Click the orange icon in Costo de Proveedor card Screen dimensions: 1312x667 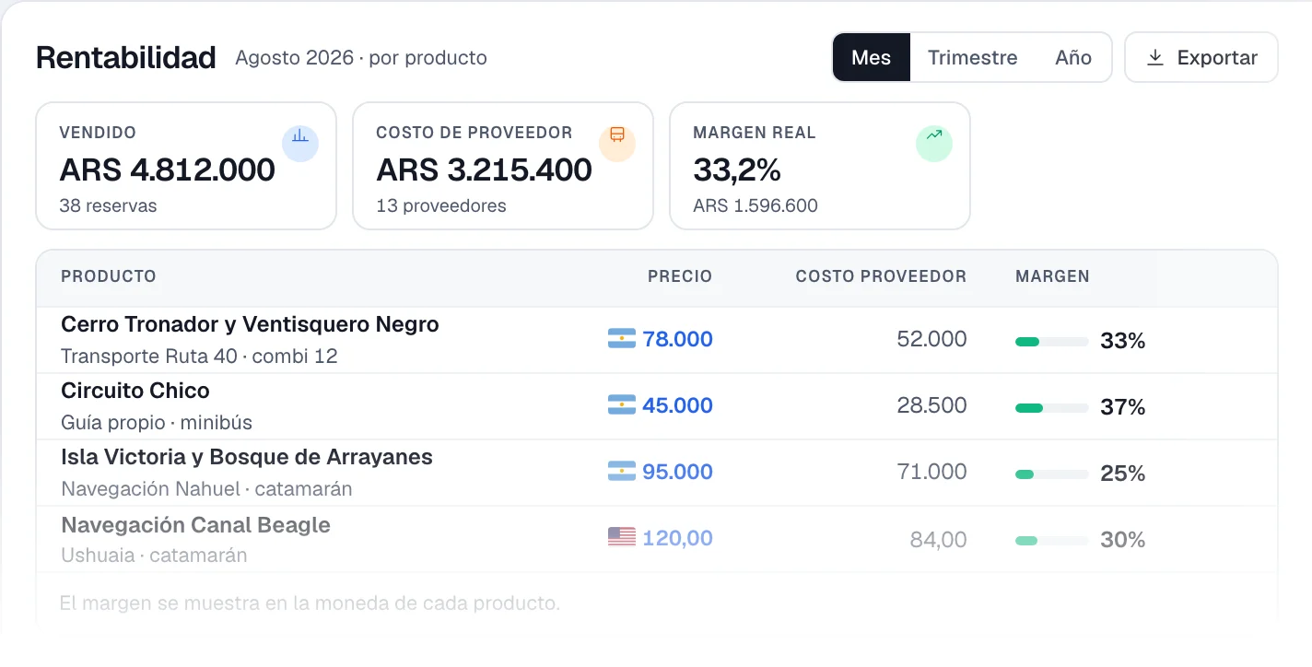tap(617, 144)
